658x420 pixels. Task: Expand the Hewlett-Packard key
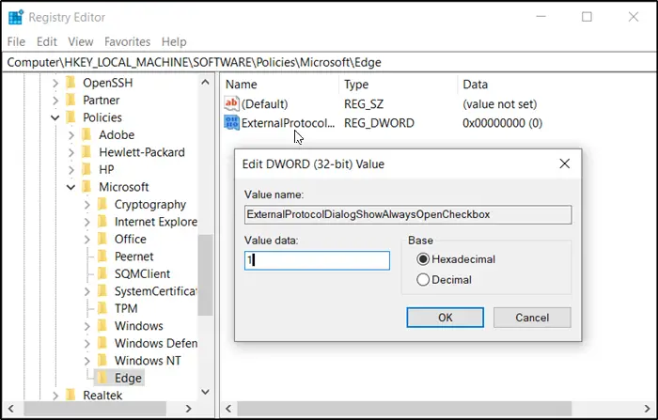pyautogui.click(x=70, y=152)
